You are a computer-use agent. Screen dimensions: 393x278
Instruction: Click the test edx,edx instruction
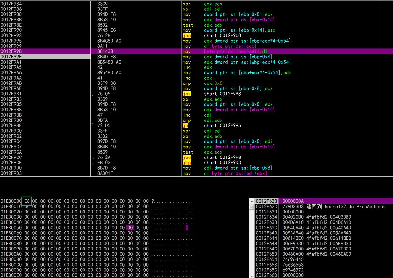click(x=203, y=25)
